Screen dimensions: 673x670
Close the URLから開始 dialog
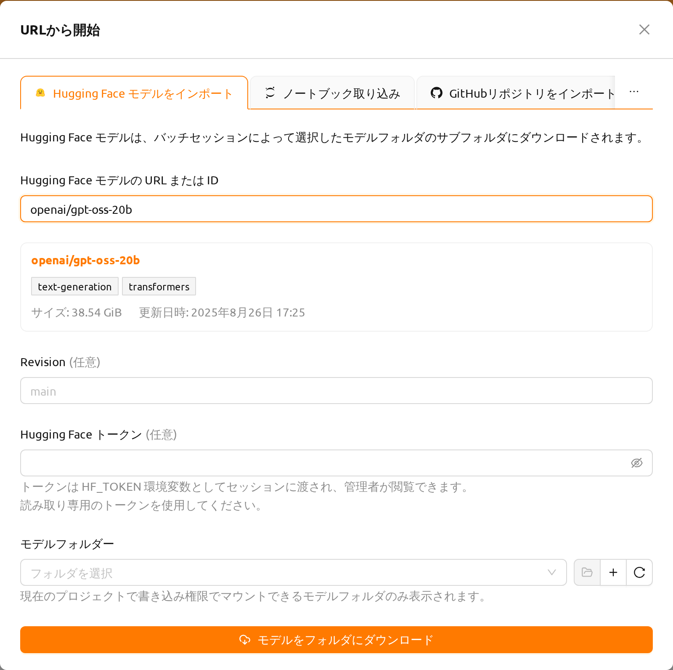click(x=644, y=29)
